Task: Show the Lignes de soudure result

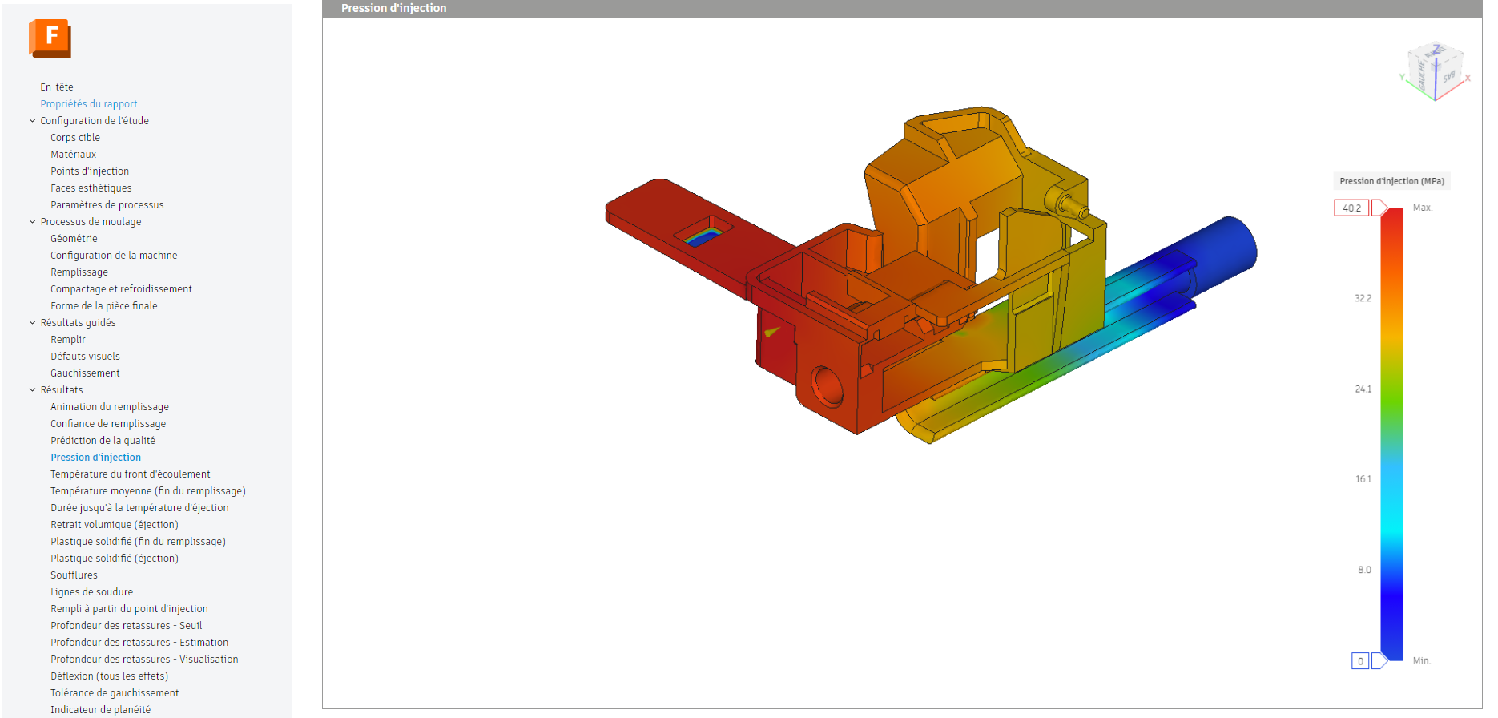Action: pos(91,592)
